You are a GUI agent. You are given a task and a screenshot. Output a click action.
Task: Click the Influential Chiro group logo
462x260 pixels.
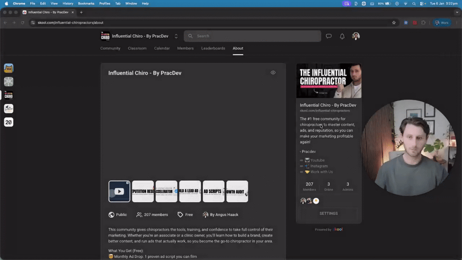pos(105,36)
